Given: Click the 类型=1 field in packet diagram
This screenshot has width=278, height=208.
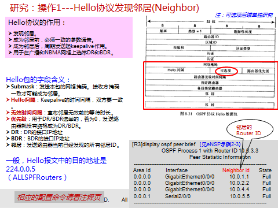Looking at the screenshot, I should [195, 31].
